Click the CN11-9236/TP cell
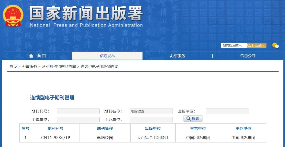Viewport: 285px width, 147px height. (56, 138)
